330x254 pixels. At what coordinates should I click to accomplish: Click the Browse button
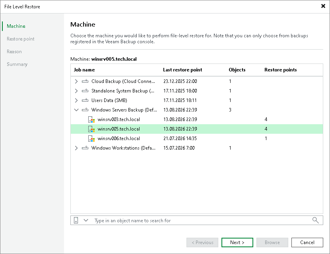coord(272,242)
